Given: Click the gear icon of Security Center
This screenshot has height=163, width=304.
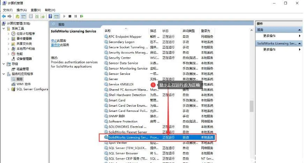Looking at the screenshot, I should (106, 58).
